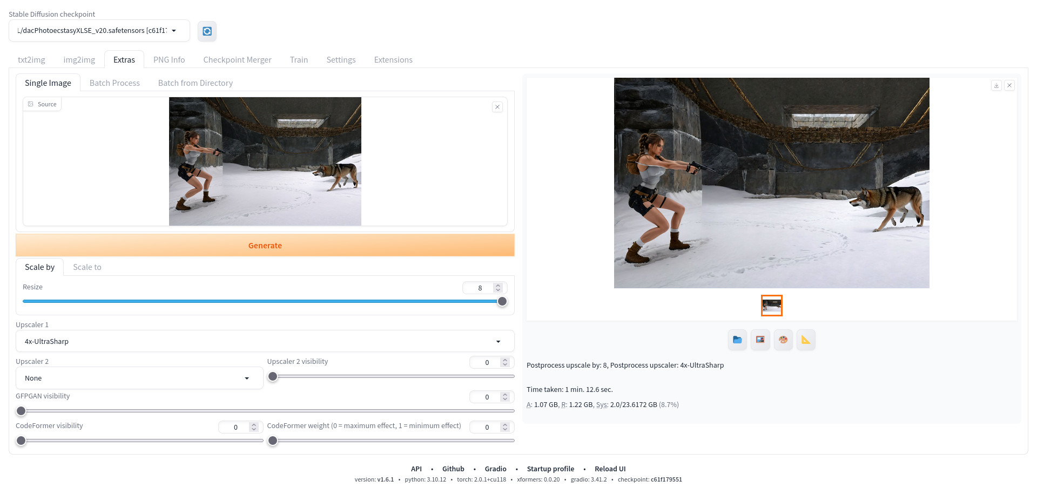Click the 'Time taken: 1 min. 12.6 sec.' text
The width and height of the screenshot is (1037, 501).
tap(570, 389)
